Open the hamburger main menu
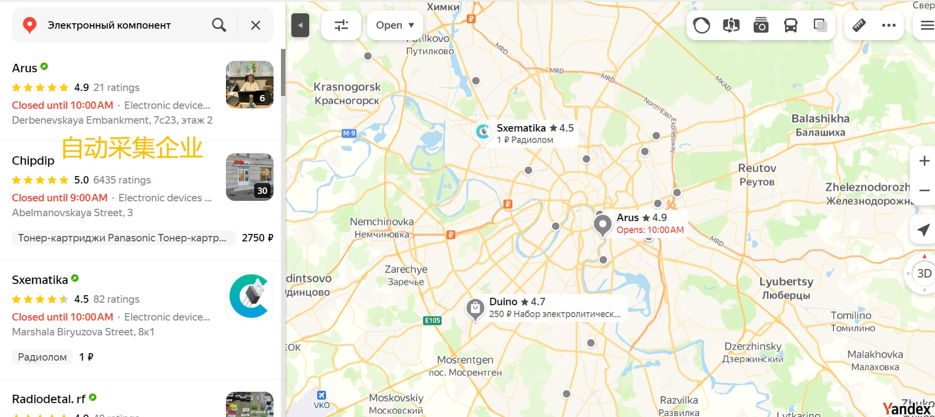Viewport: 935px width, 417px height. (926, 25)
